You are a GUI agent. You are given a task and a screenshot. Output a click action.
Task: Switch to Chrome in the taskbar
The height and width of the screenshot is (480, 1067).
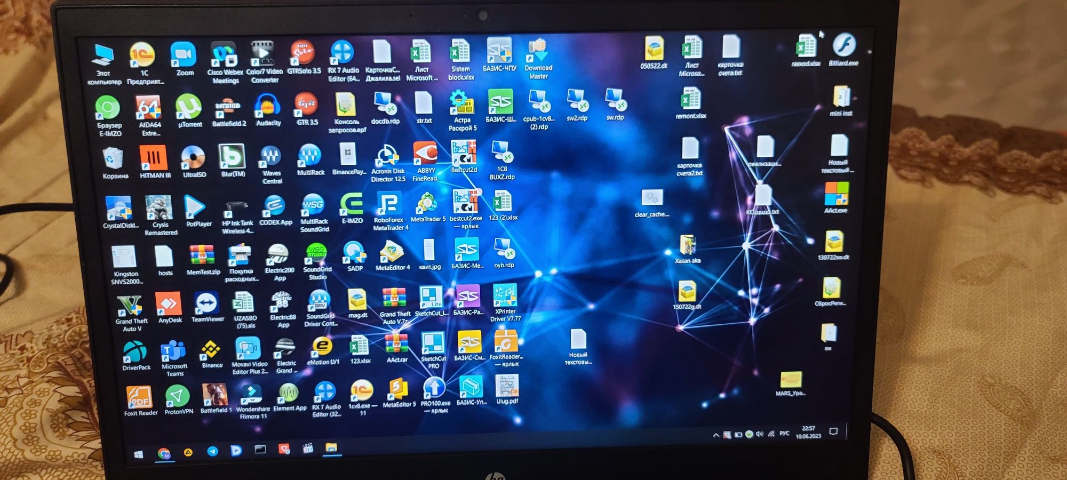click(x=164, y=453)
